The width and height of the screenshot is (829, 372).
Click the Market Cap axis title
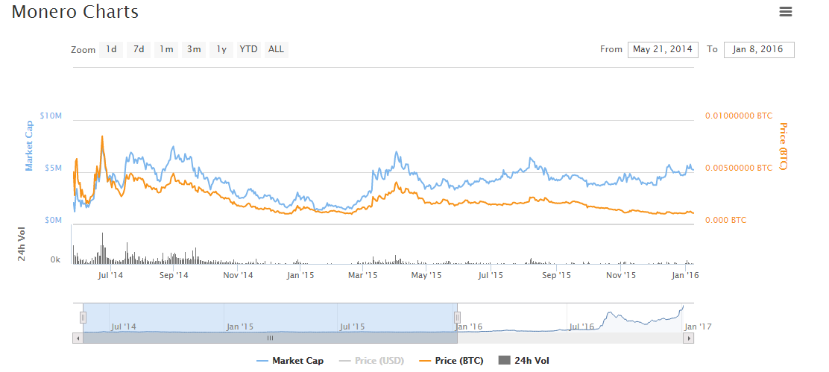30,146
